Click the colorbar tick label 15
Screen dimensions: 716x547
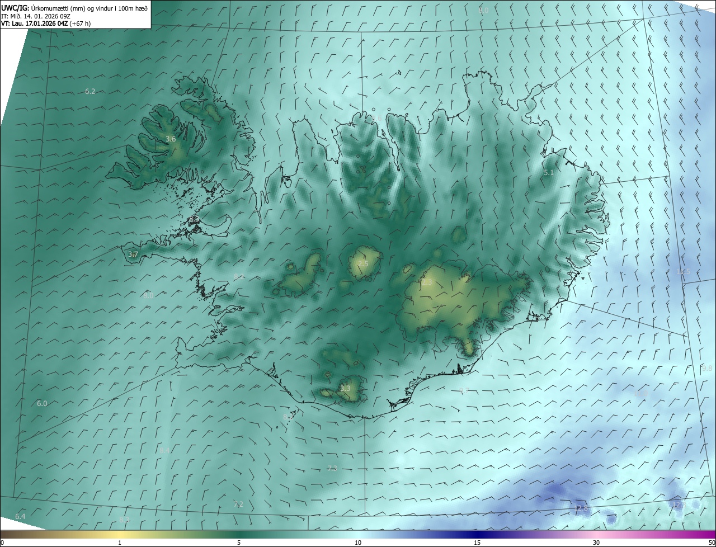click(x=477, y=543)
